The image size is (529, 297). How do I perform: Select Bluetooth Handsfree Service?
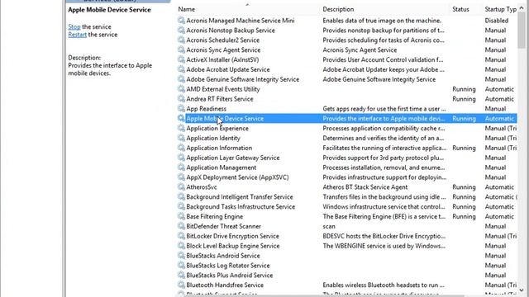(x=225, y=285)
